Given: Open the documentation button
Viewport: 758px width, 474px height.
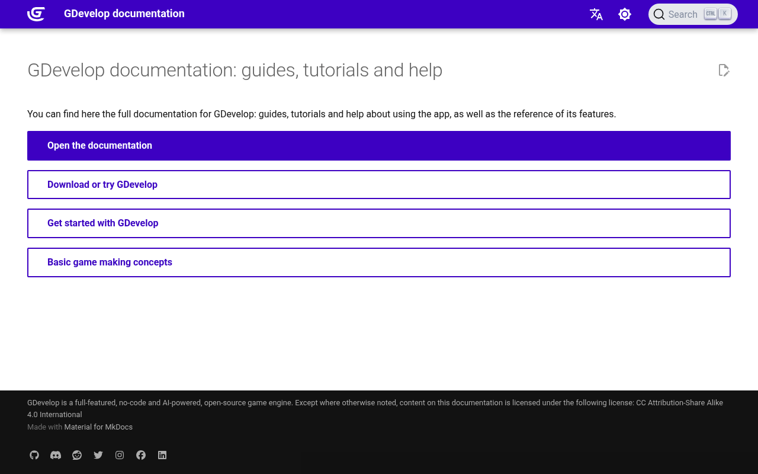Looking at the screenshot, I should (x=379, y=146).
